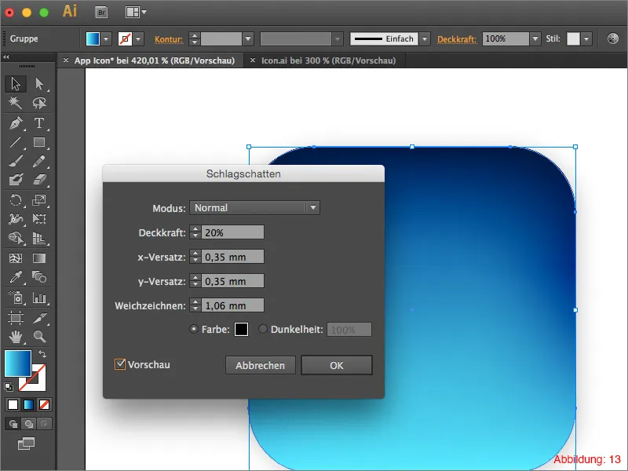Open Adobe Bridge from the Br icon
628x471 pixels.
point(102,13)
